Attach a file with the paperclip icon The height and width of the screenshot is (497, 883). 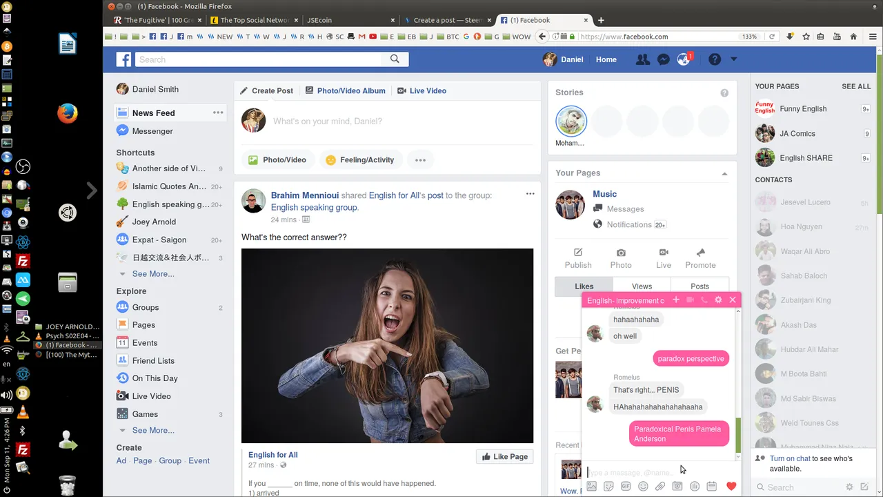[660, 487]
